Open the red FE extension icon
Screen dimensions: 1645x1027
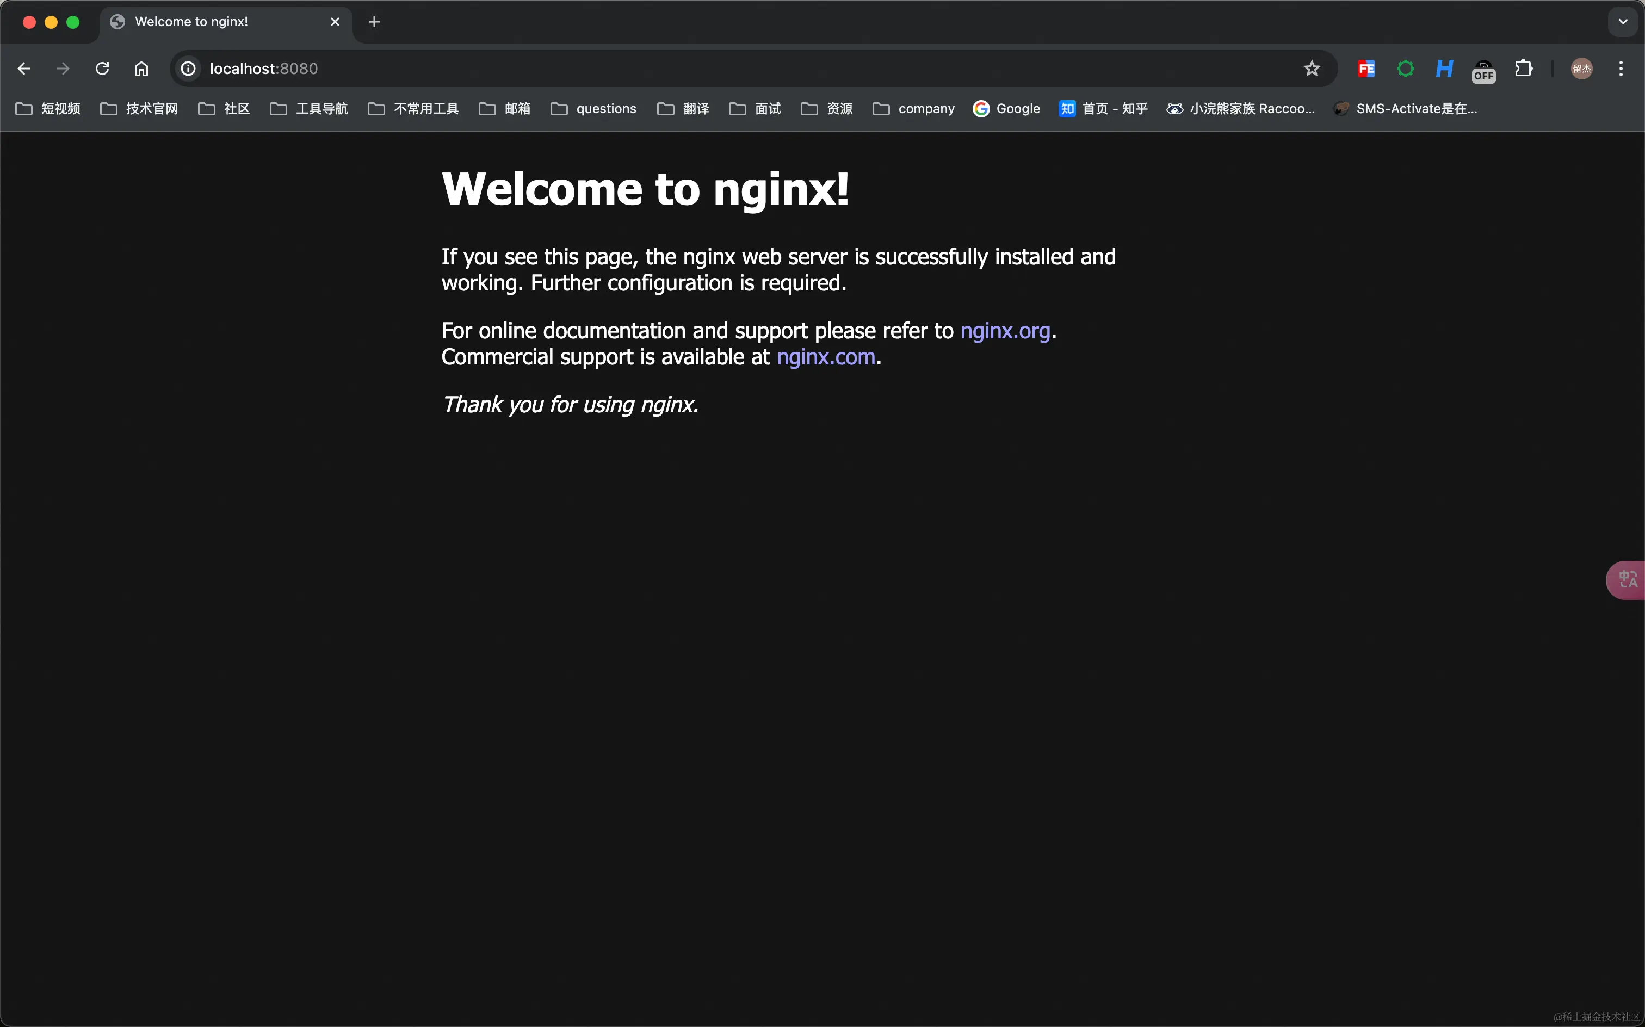click(x=1366, y=69)
